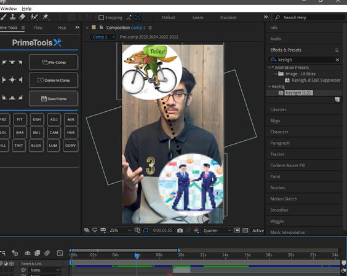Image resolution: width=347 pixels, height=276 pixels.
Task: Select the Clone Stamp tool
Action: 13,17
